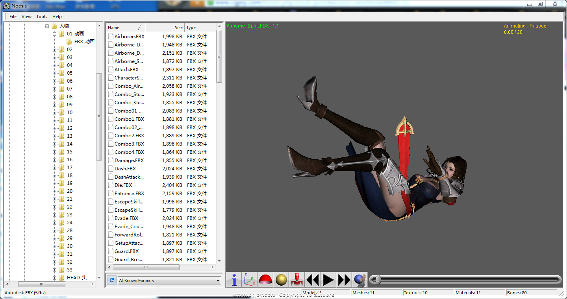Click the red dome toolbar icon
This screenshot has height=299, width=567.
coord(265,280)
